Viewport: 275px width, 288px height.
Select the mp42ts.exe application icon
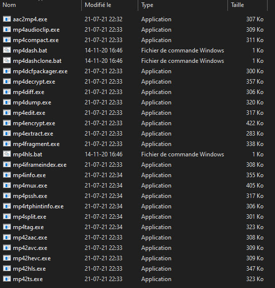coord(7,279)
